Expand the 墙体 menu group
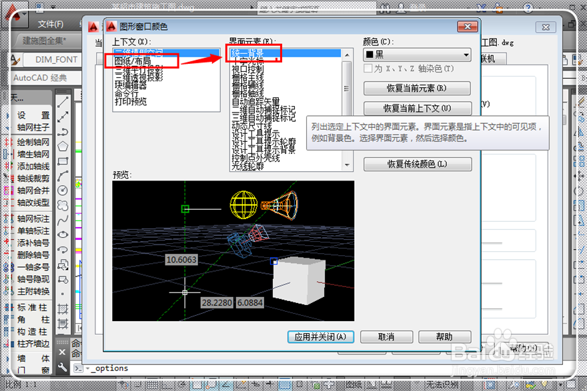 (x=33, y=358)
